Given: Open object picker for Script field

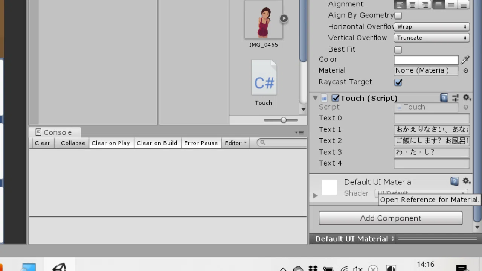Looking at the screenshot, I should point(466,107).
